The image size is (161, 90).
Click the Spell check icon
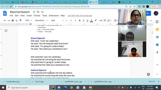(x=17, y=20)
